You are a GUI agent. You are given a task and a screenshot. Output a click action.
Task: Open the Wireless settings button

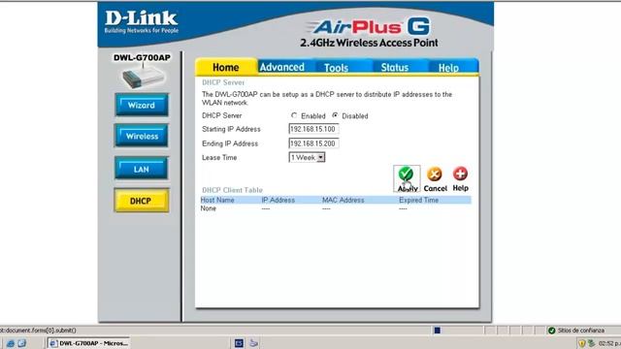[142, 136]
